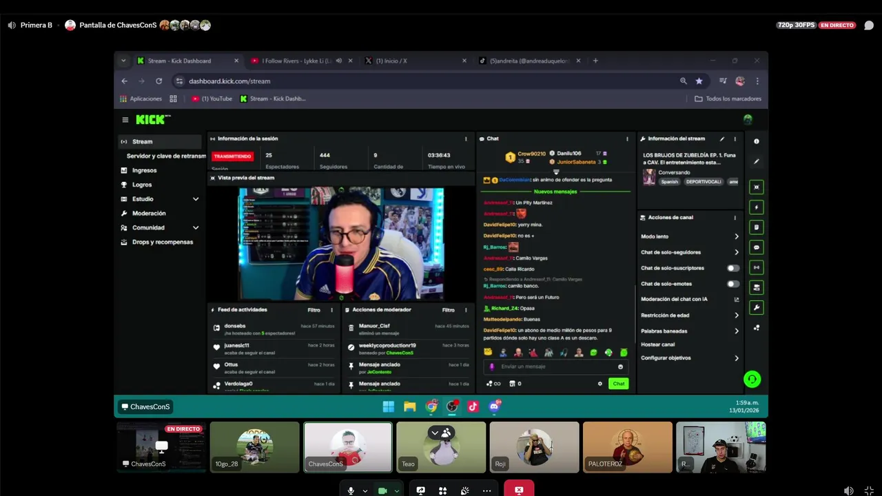Click the lightning bolt icon in right toolbar
Image resolution: width=882 pixels, height=496 pixels.
[757, 207]
